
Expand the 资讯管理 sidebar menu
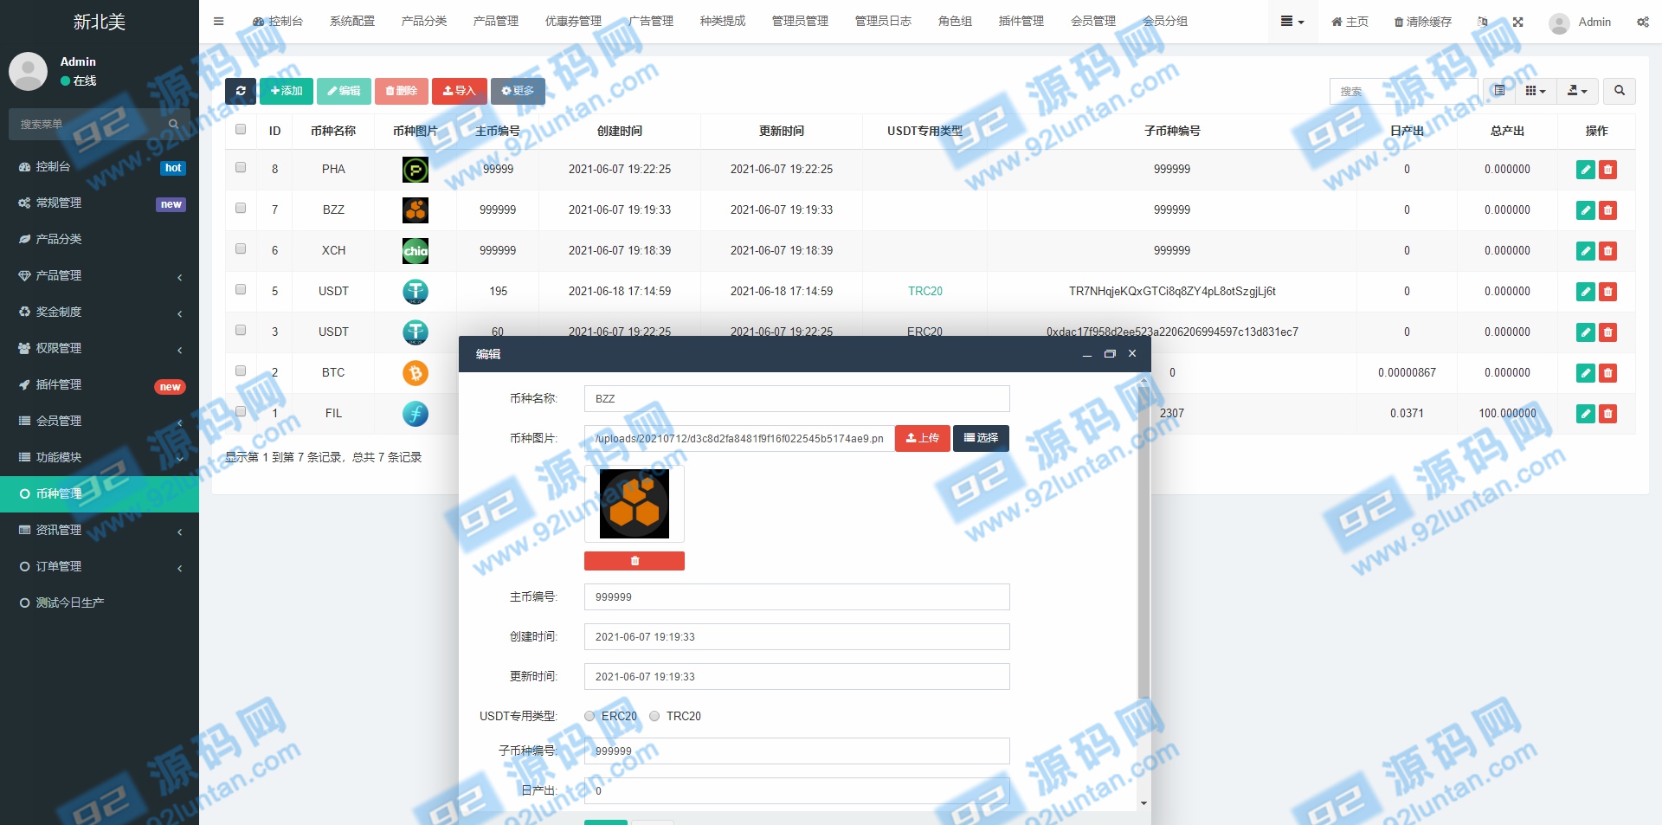click(100, 530)
